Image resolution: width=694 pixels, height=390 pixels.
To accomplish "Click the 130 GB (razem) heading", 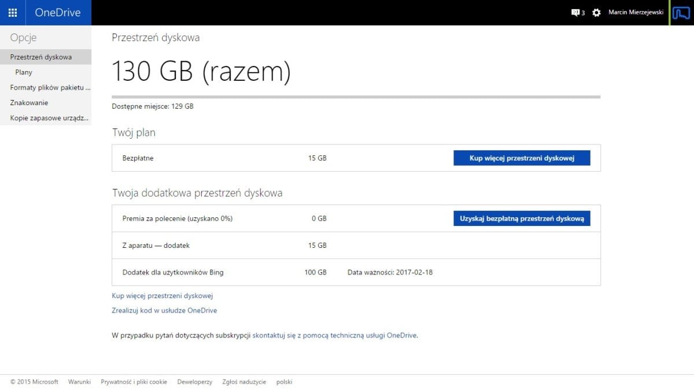I will pyautogui.click(x=201, y=72).
